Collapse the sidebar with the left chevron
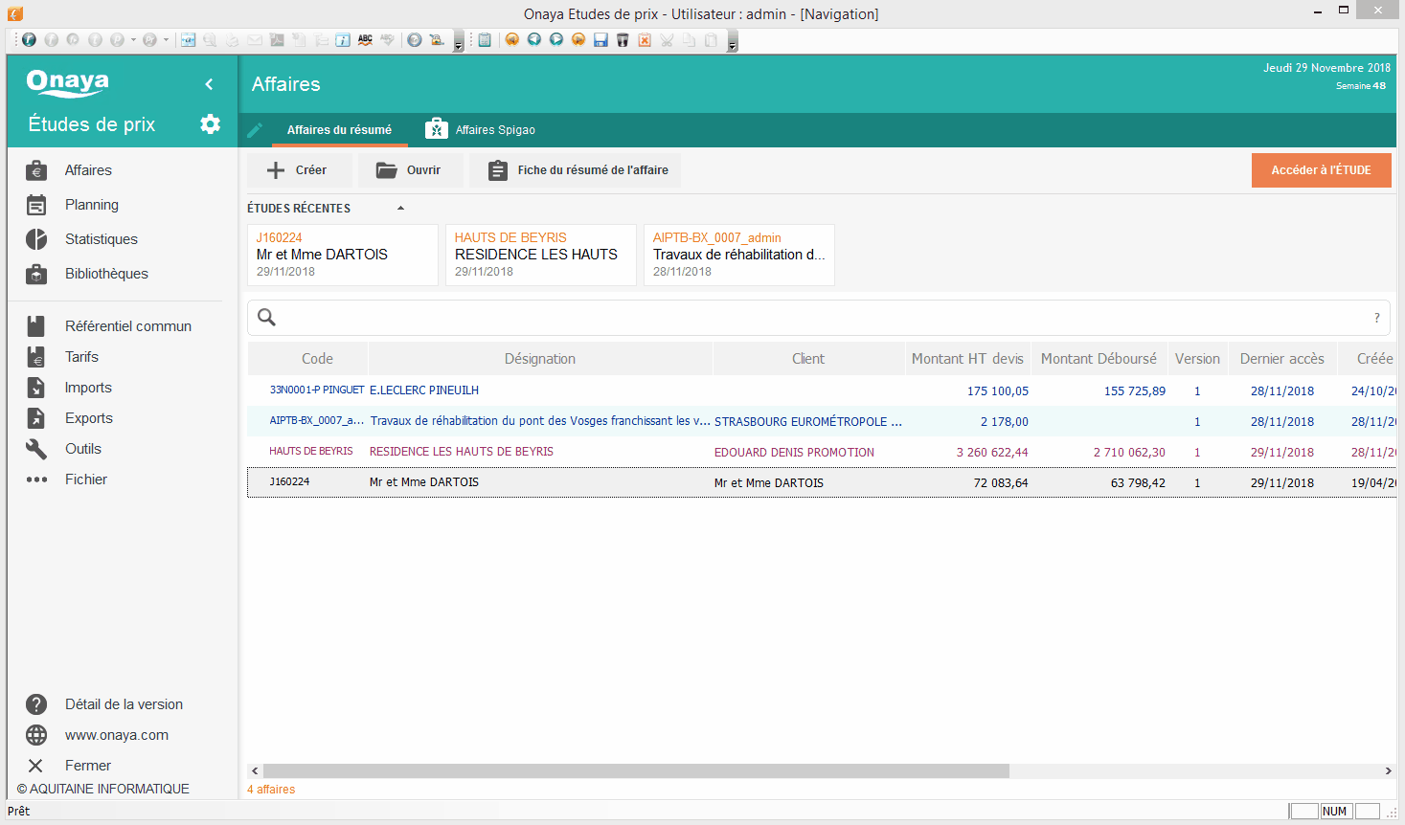Image resolution: width=1405 pixels, height=825 pixels. (209, 84)
